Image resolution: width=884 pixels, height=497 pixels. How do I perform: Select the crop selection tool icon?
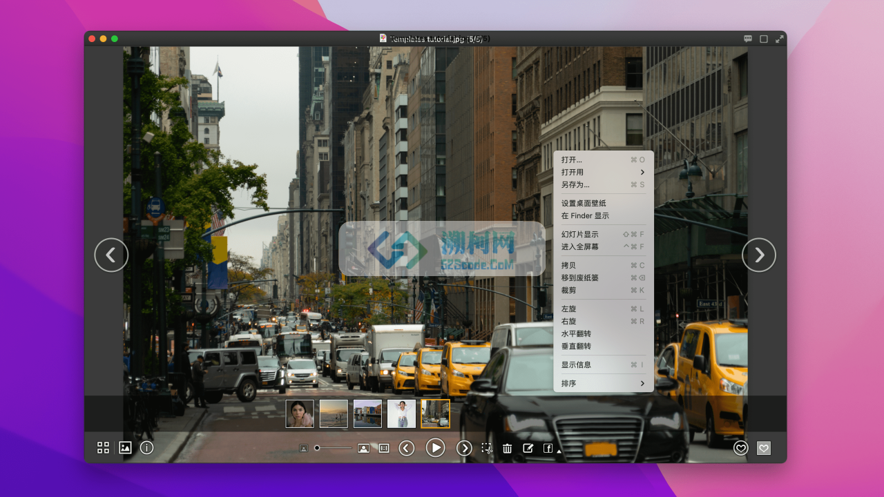click(486, 448)
